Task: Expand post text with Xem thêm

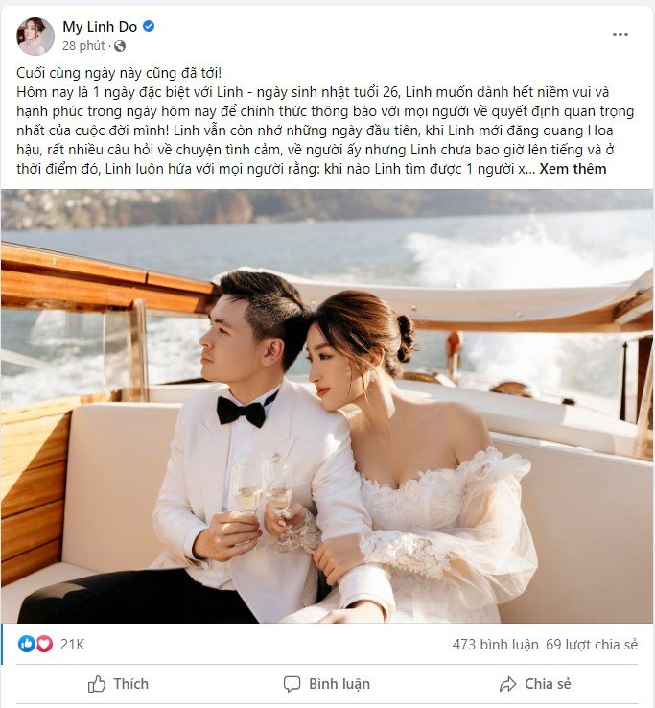Action: (573, 169)
